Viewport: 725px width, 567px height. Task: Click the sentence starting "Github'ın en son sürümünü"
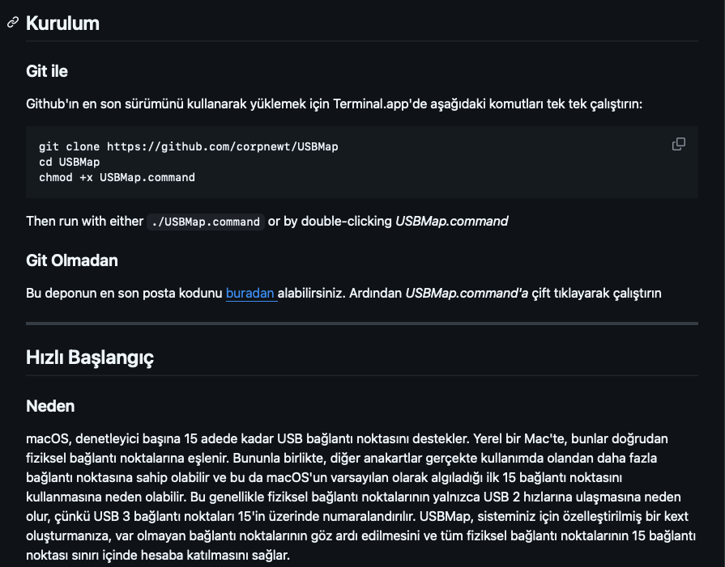(x=334, y=104)
